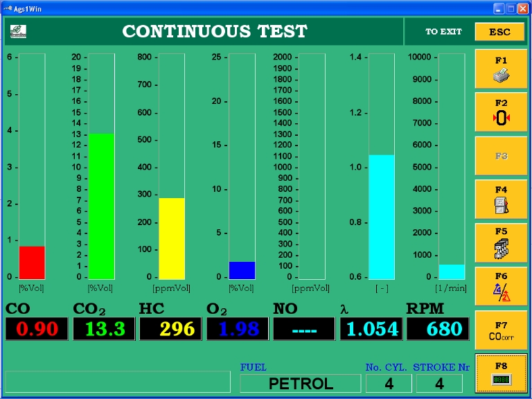
Task: Open F4 fuel pump selection
Action: tap(501, 199)
